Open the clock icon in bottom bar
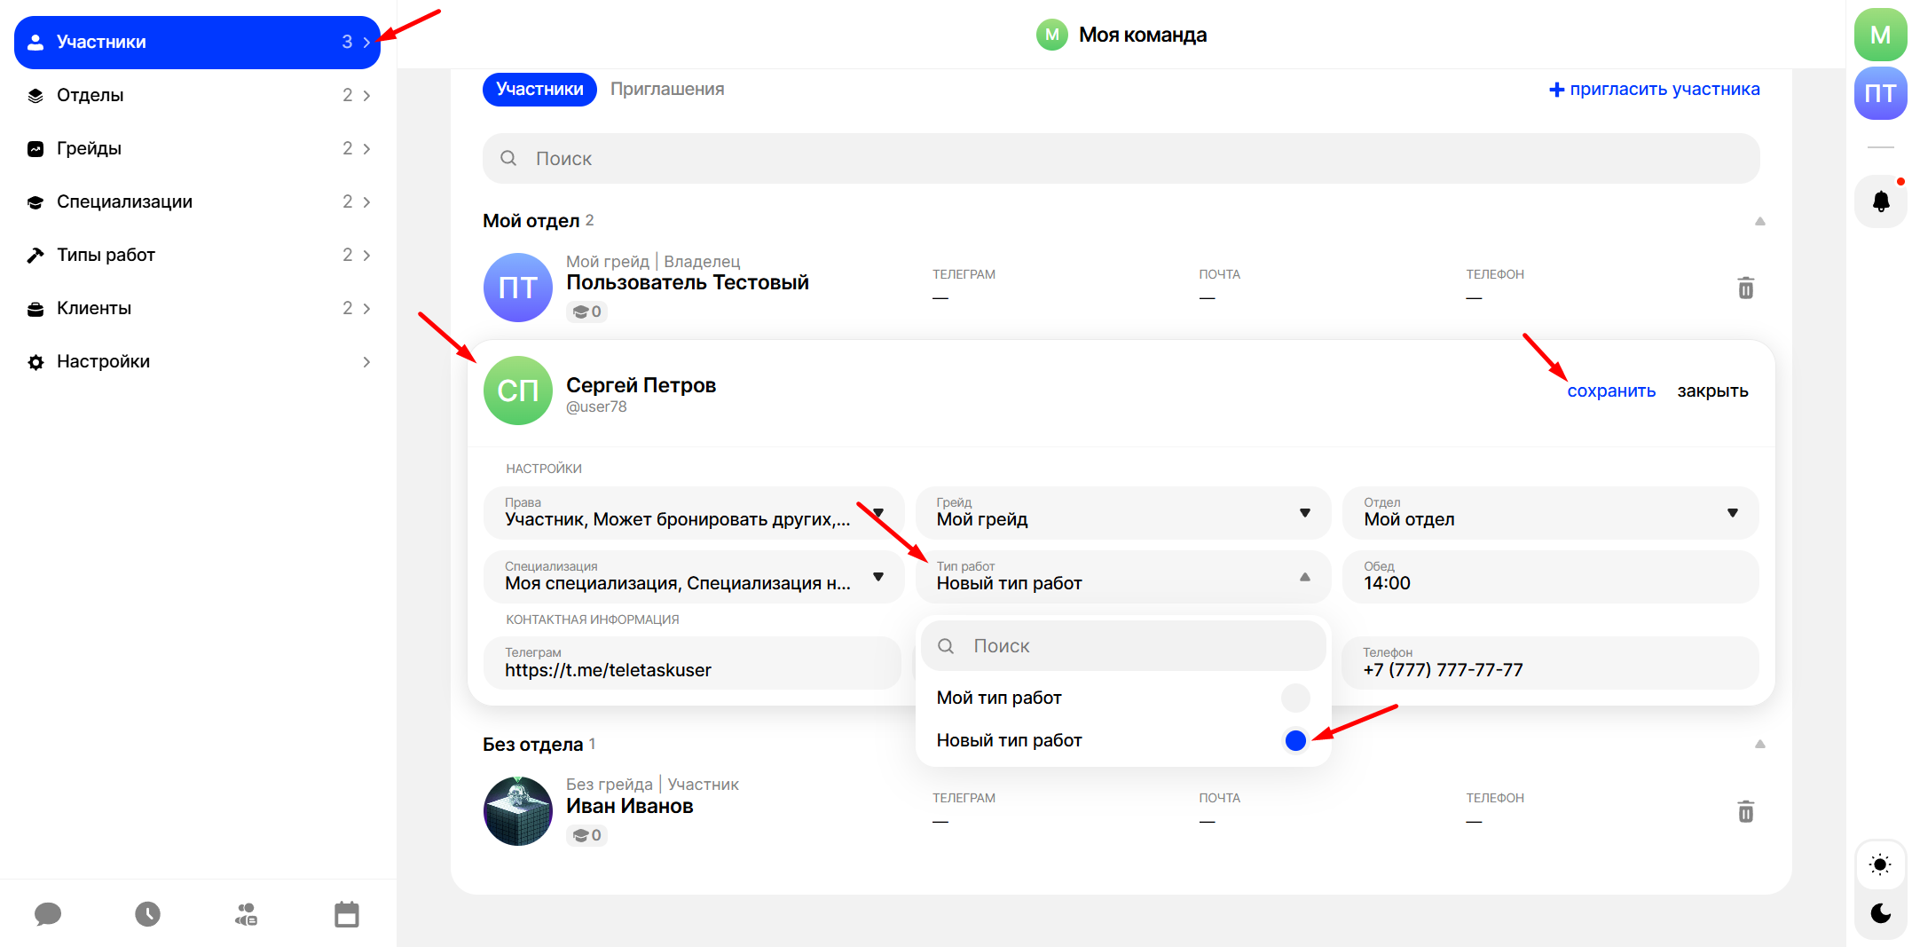1912x947 pixels. click(x=147, y=914)
